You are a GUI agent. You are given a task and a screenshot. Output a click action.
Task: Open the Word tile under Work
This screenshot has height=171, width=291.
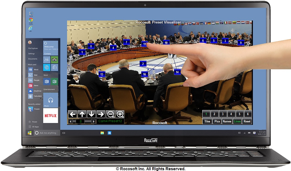pos(47,81)
